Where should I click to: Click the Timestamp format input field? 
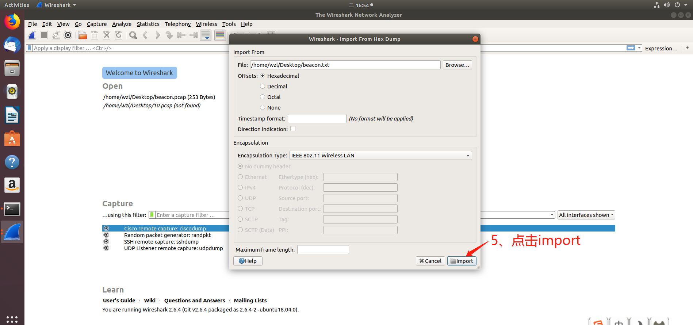(x=317, y=119)
